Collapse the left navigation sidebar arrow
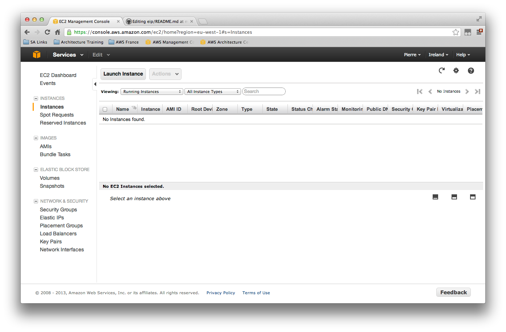Viewport: 506px width, 332px height. point(95,84)
